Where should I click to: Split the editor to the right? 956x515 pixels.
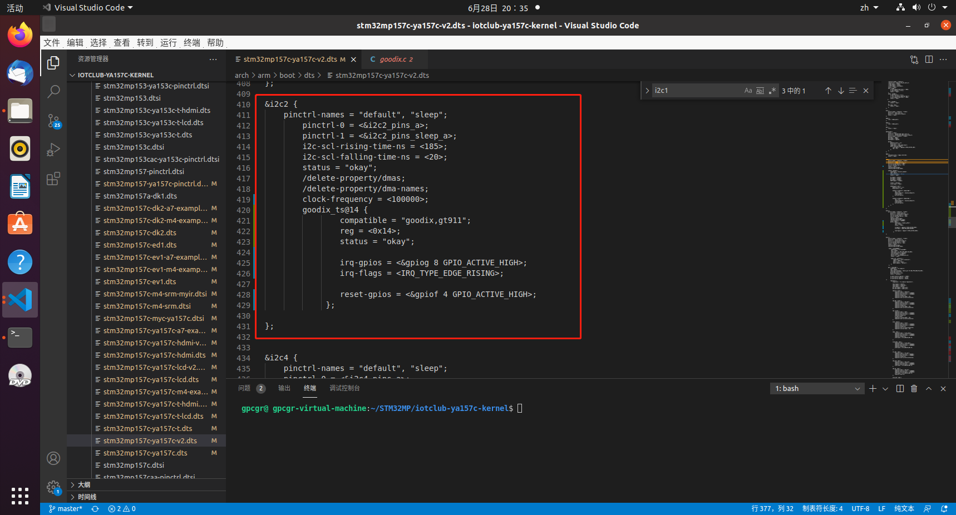929,60
